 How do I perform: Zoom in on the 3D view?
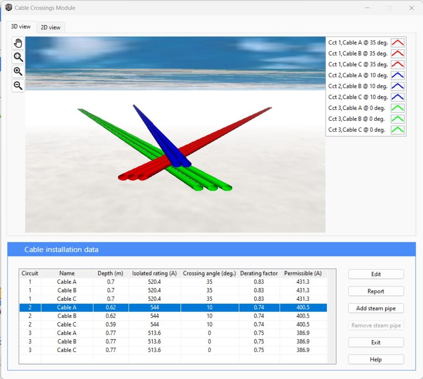[x=18, y=71]
